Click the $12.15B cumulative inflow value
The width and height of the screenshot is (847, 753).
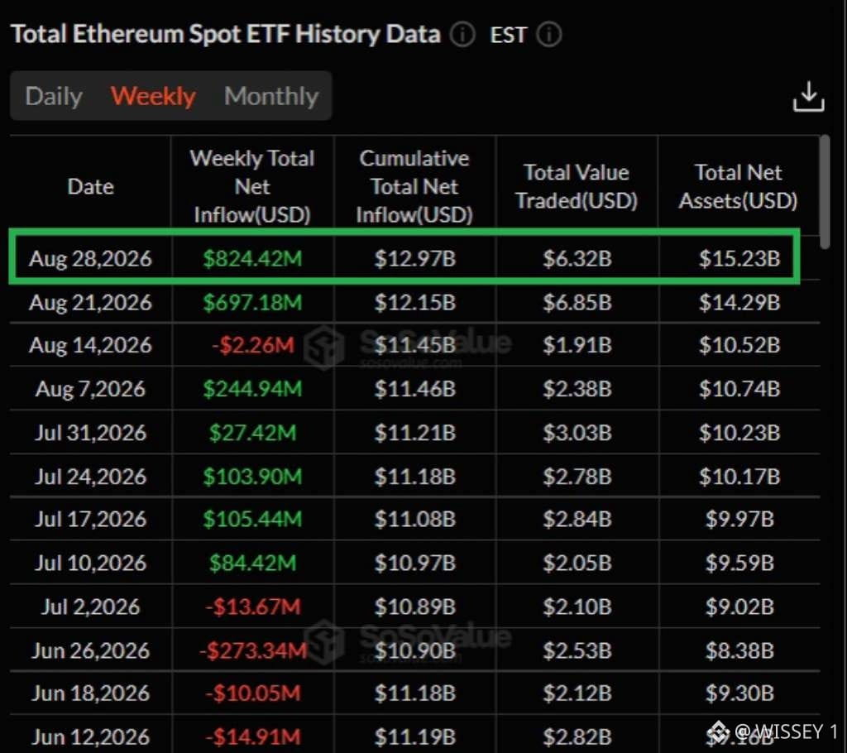tap(415, 303)
